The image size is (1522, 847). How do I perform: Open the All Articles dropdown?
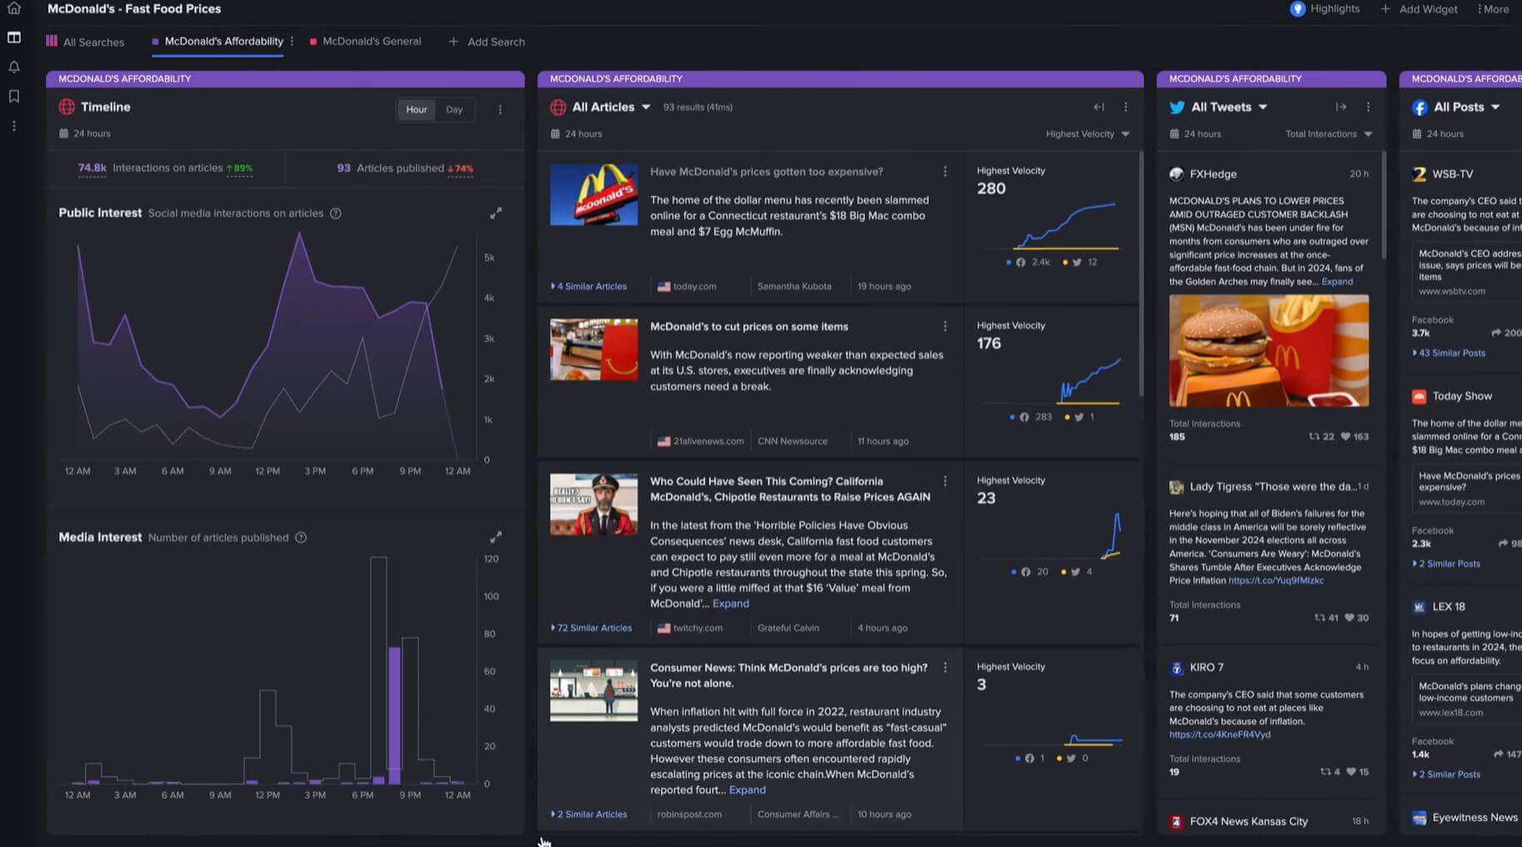(611, 107)
